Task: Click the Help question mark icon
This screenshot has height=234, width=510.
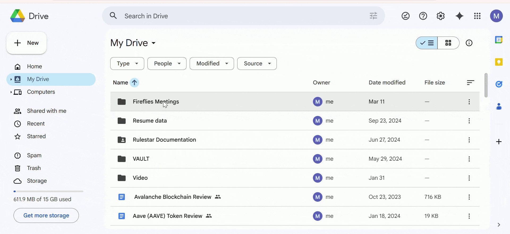Action: coord(423,16)
